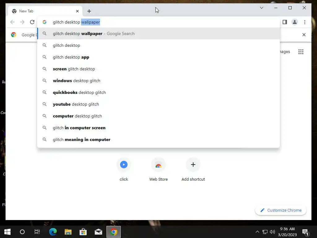Select the 'glitch desktop' suggestion
The height and width of the screenshot is (238, 317).
159,45
